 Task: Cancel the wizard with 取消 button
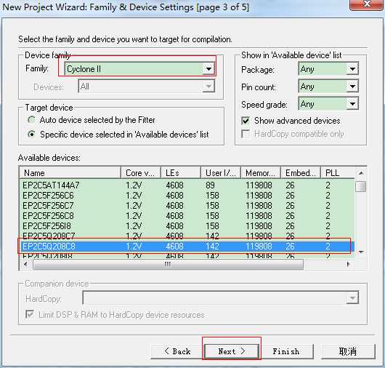coord(348,351)
